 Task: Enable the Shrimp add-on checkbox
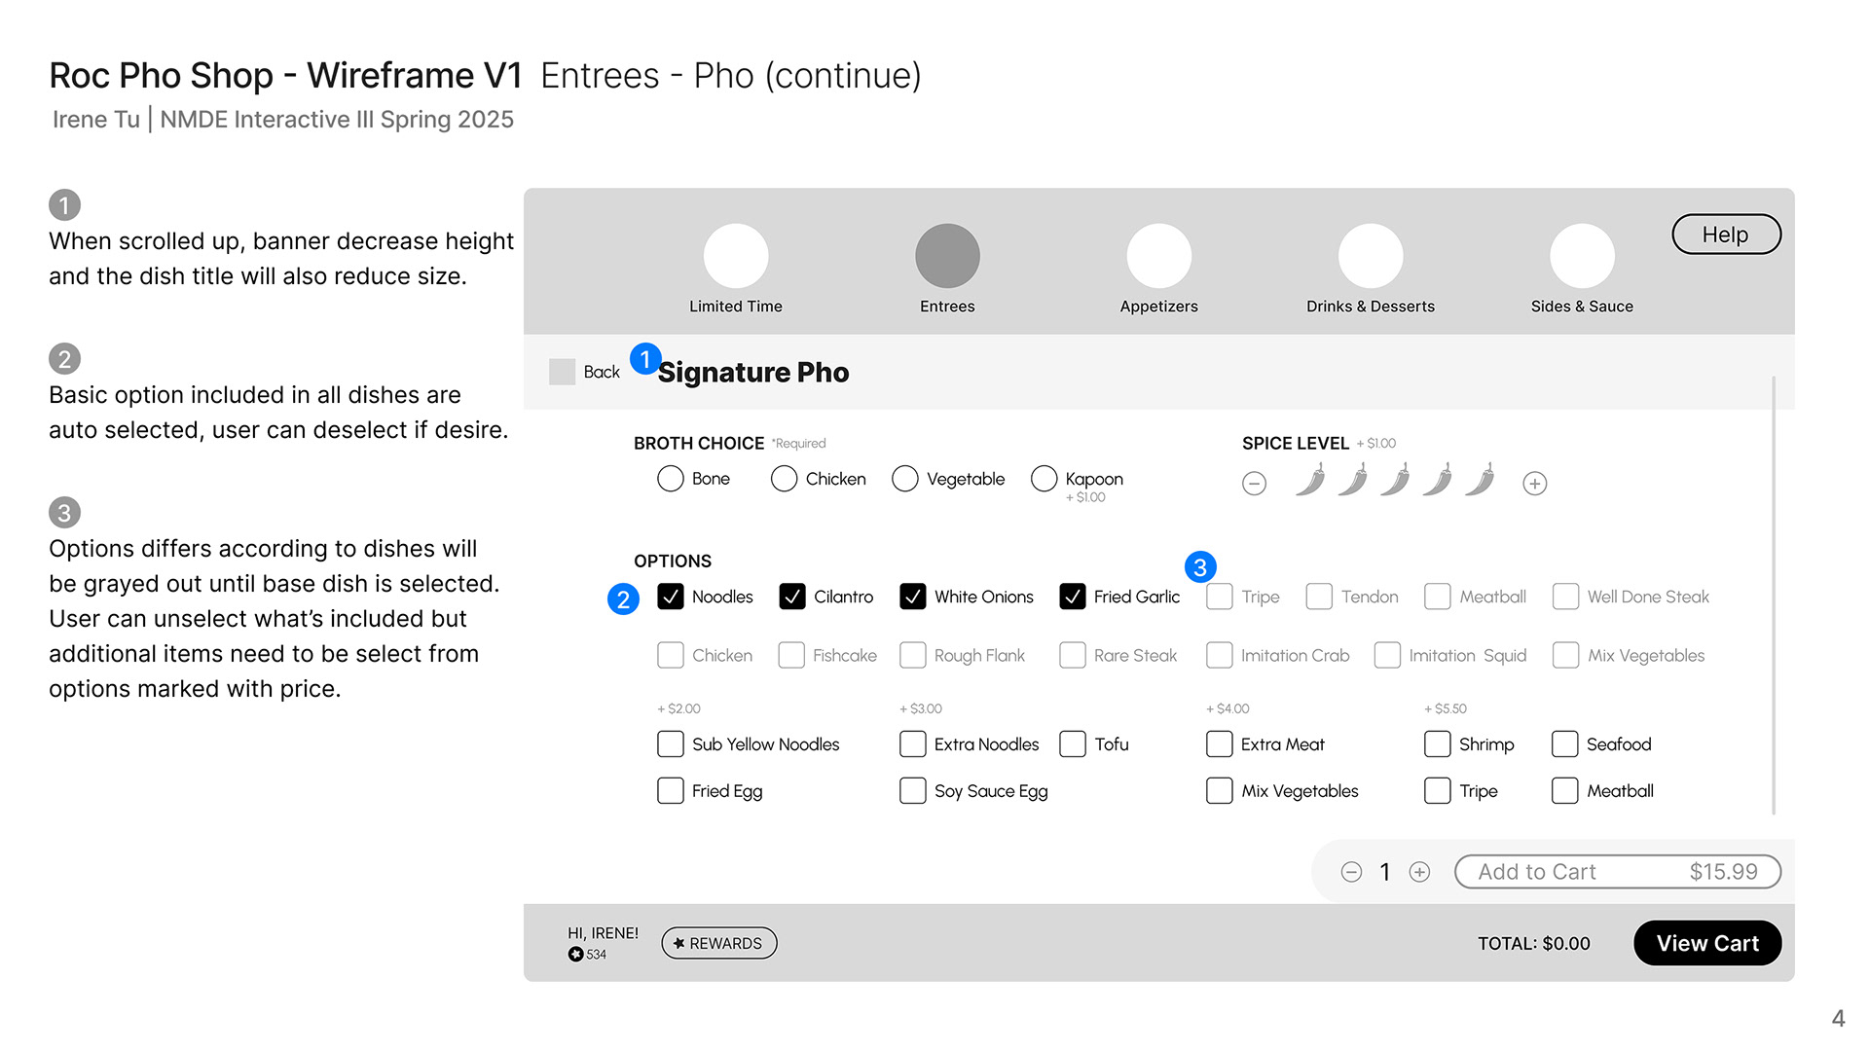tap(1437, 744)
